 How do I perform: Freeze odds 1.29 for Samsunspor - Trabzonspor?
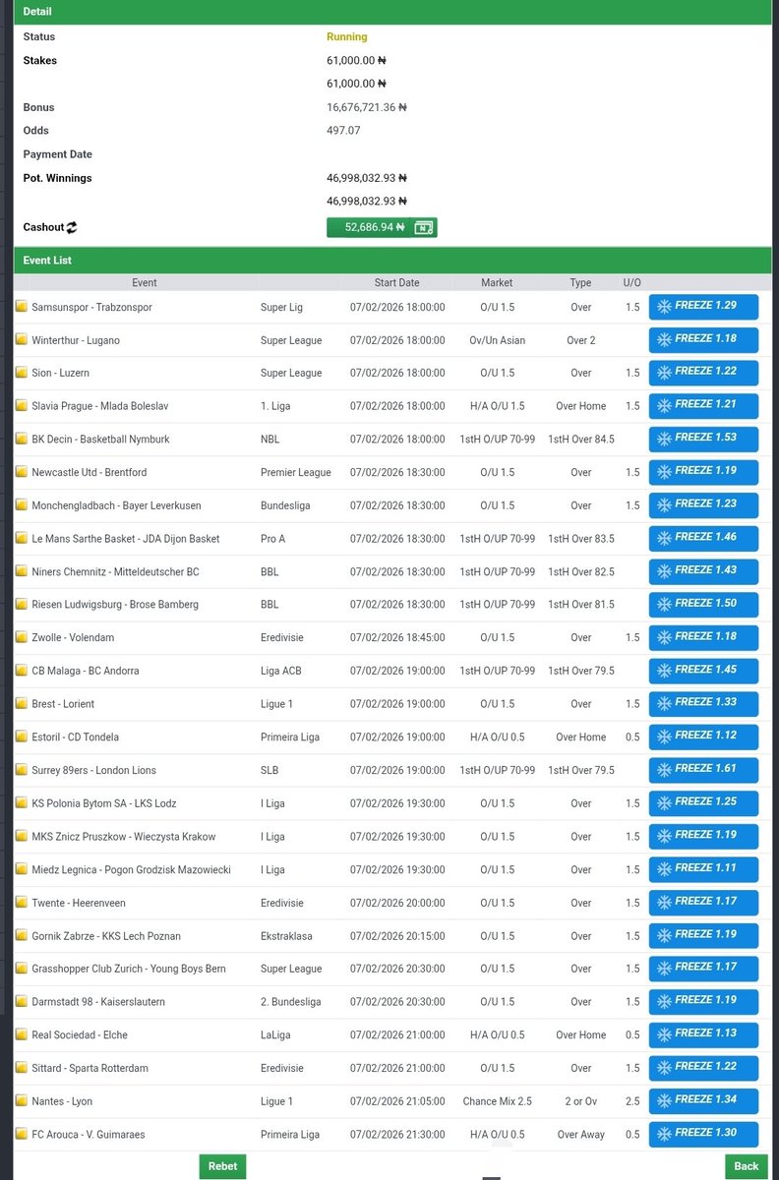[703, 307]
